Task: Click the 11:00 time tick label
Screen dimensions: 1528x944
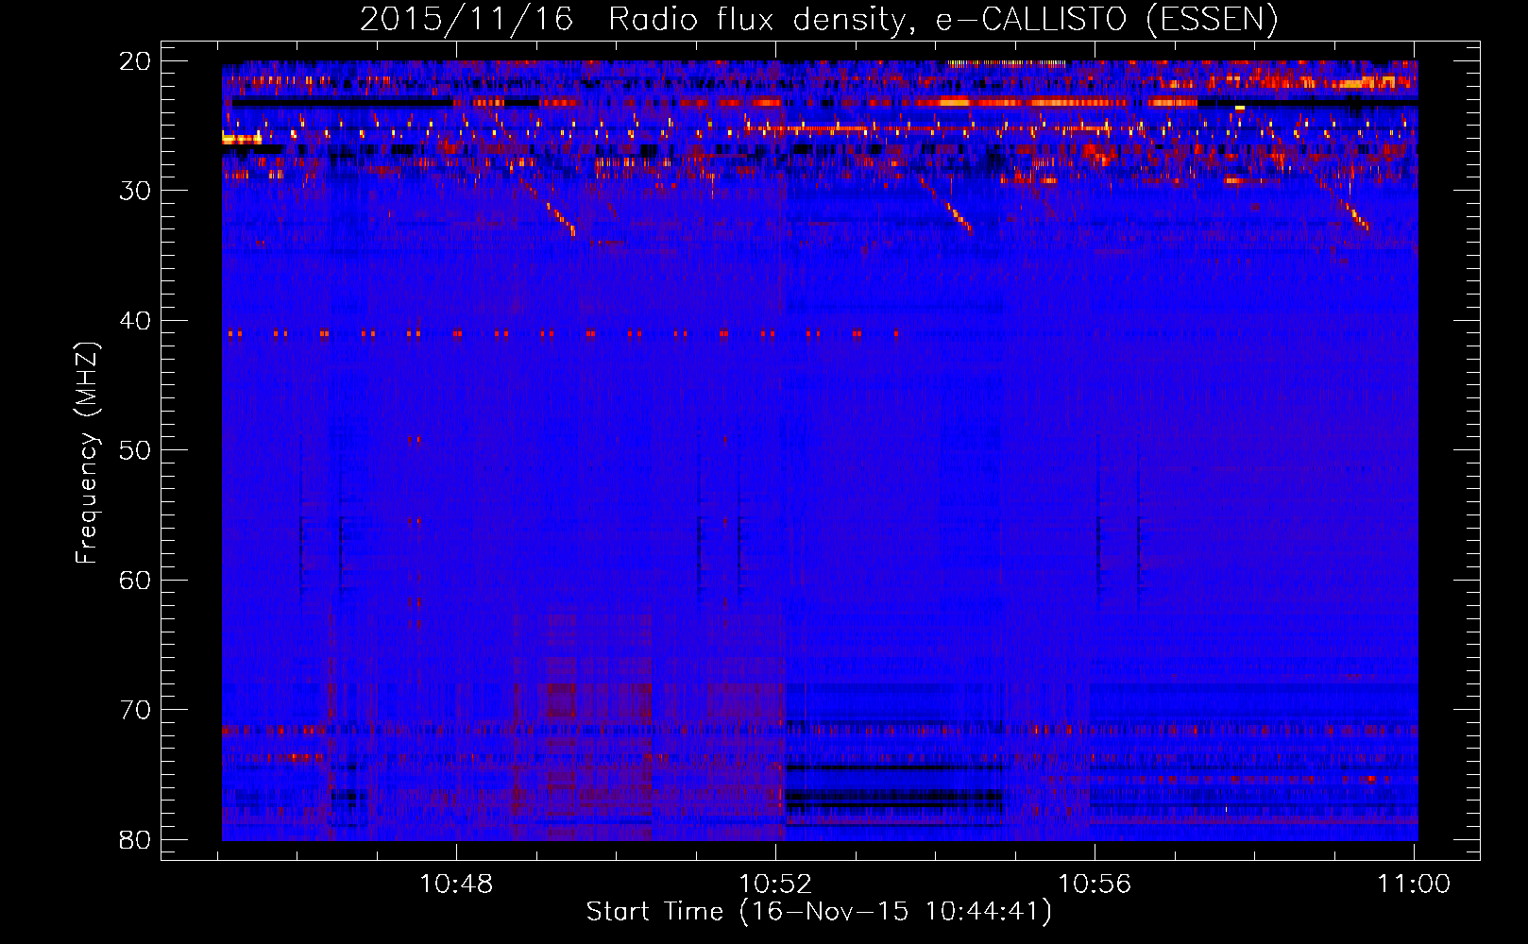Action: point(1414,885)
